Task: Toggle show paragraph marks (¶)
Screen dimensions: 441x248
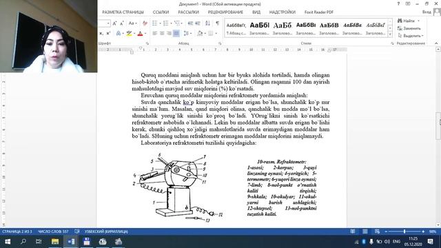Action: pyautogui.click(x=218, y=23)
